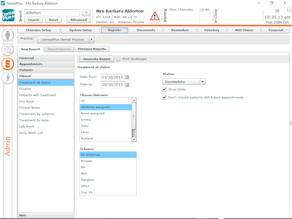Click clinicians list scroll up arrow
This screenshot has height=219, width=292.
point(134,100)
